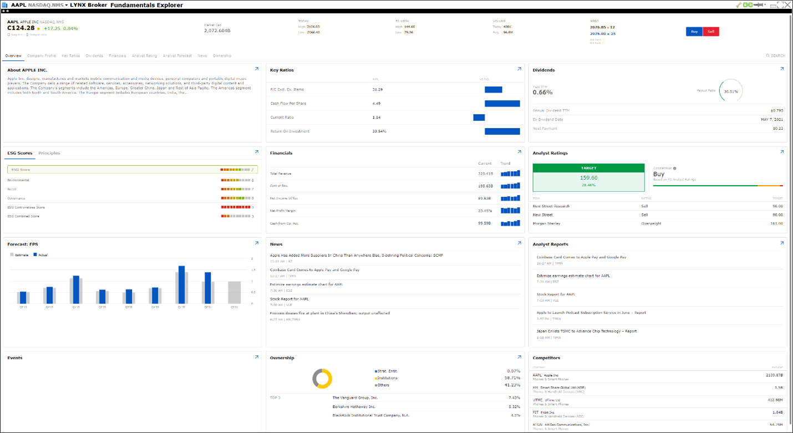Screen dimensions: 793x433
Task: Open the Analyst Rating tab
Action: pyautogui.click(x=144, y=56)
